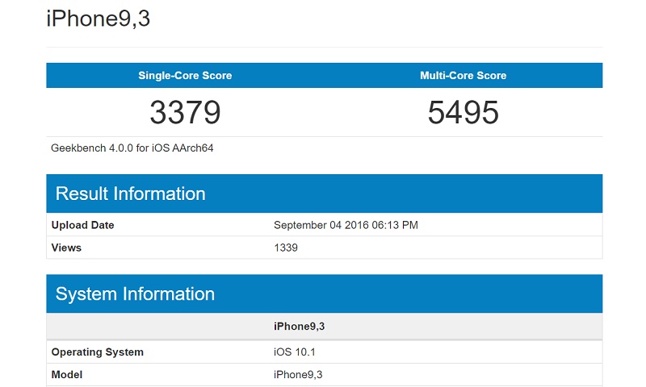Click the bold iPhone9,3 table column heading

pos(300,327)
